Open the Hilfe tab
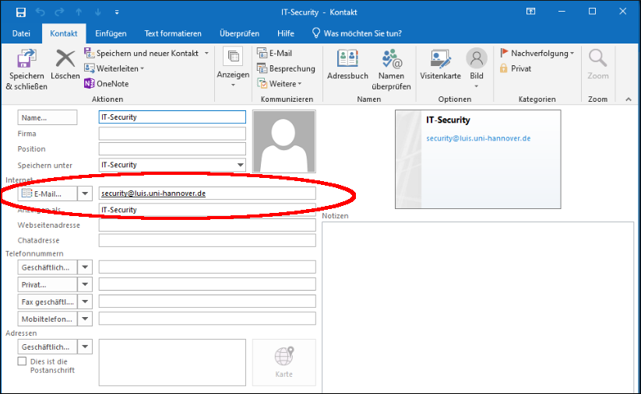The height and width of the screenshot is (394, 641). [x=286, y=33]
